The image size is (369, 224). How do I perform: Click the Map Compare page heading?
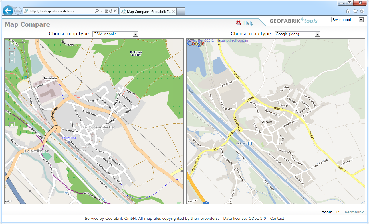click(27, 25)
